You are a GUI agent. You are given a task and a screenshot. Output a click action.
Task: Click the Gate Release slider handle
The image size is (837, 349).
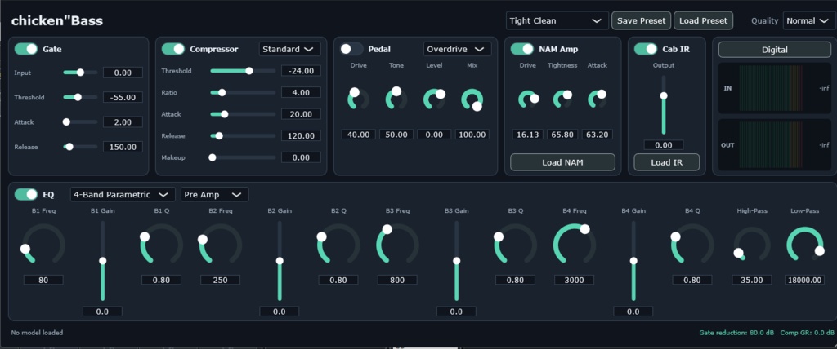pos(69,147)
